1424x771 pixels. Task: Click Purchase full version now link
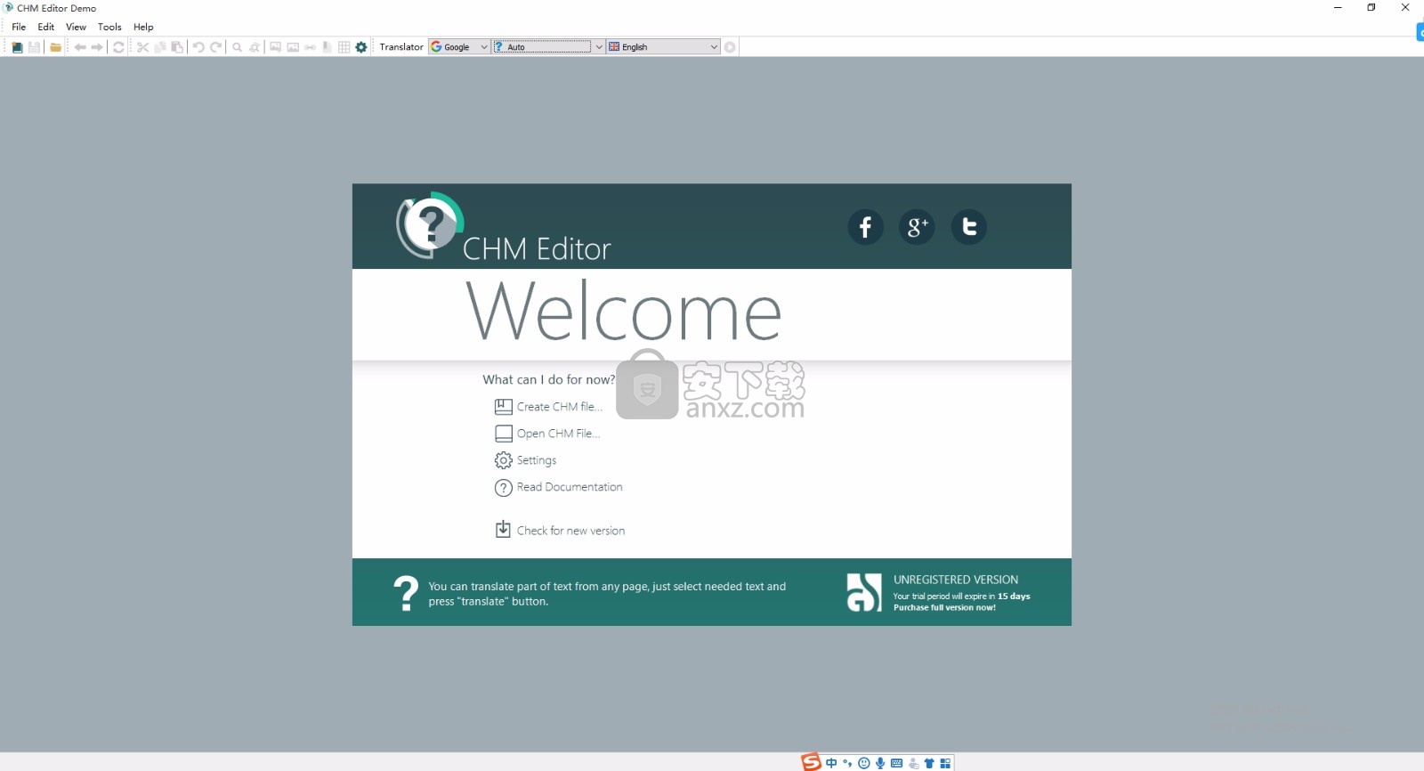944,608
